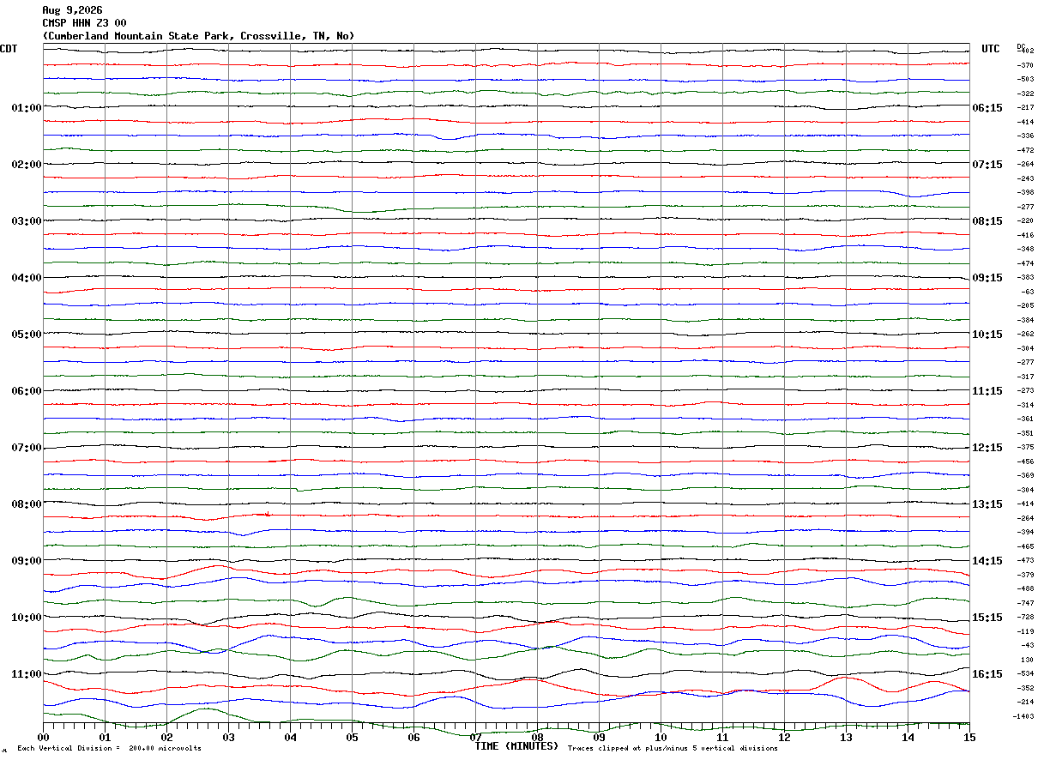Click the DC offset value '-416'

coord(1025,235)
